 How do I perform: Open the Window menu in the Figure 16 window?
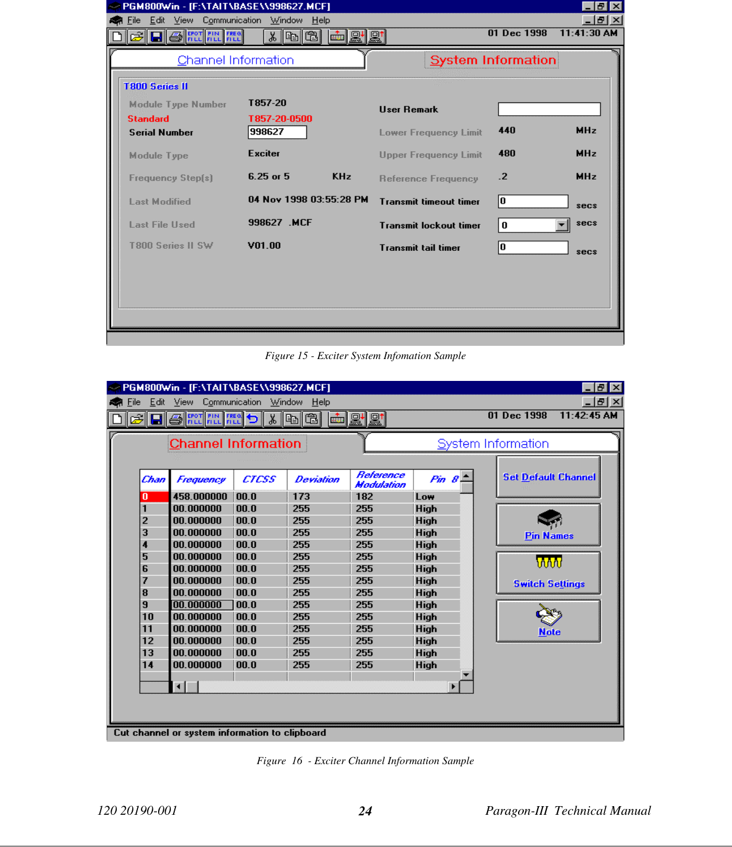coord(286,402)
